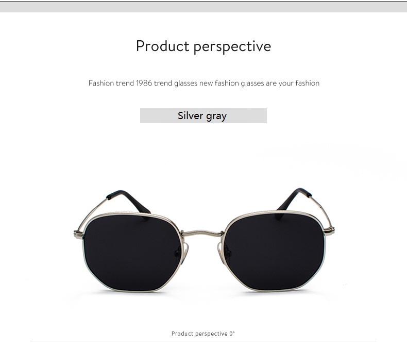The image size is (407, 348).
Task: Click the left silver temple arm
Action: pyautogui.click(x=93, y=214)
